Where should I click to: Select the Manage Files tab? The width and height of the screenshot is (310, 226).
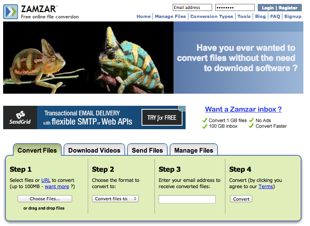pos(193,150)
